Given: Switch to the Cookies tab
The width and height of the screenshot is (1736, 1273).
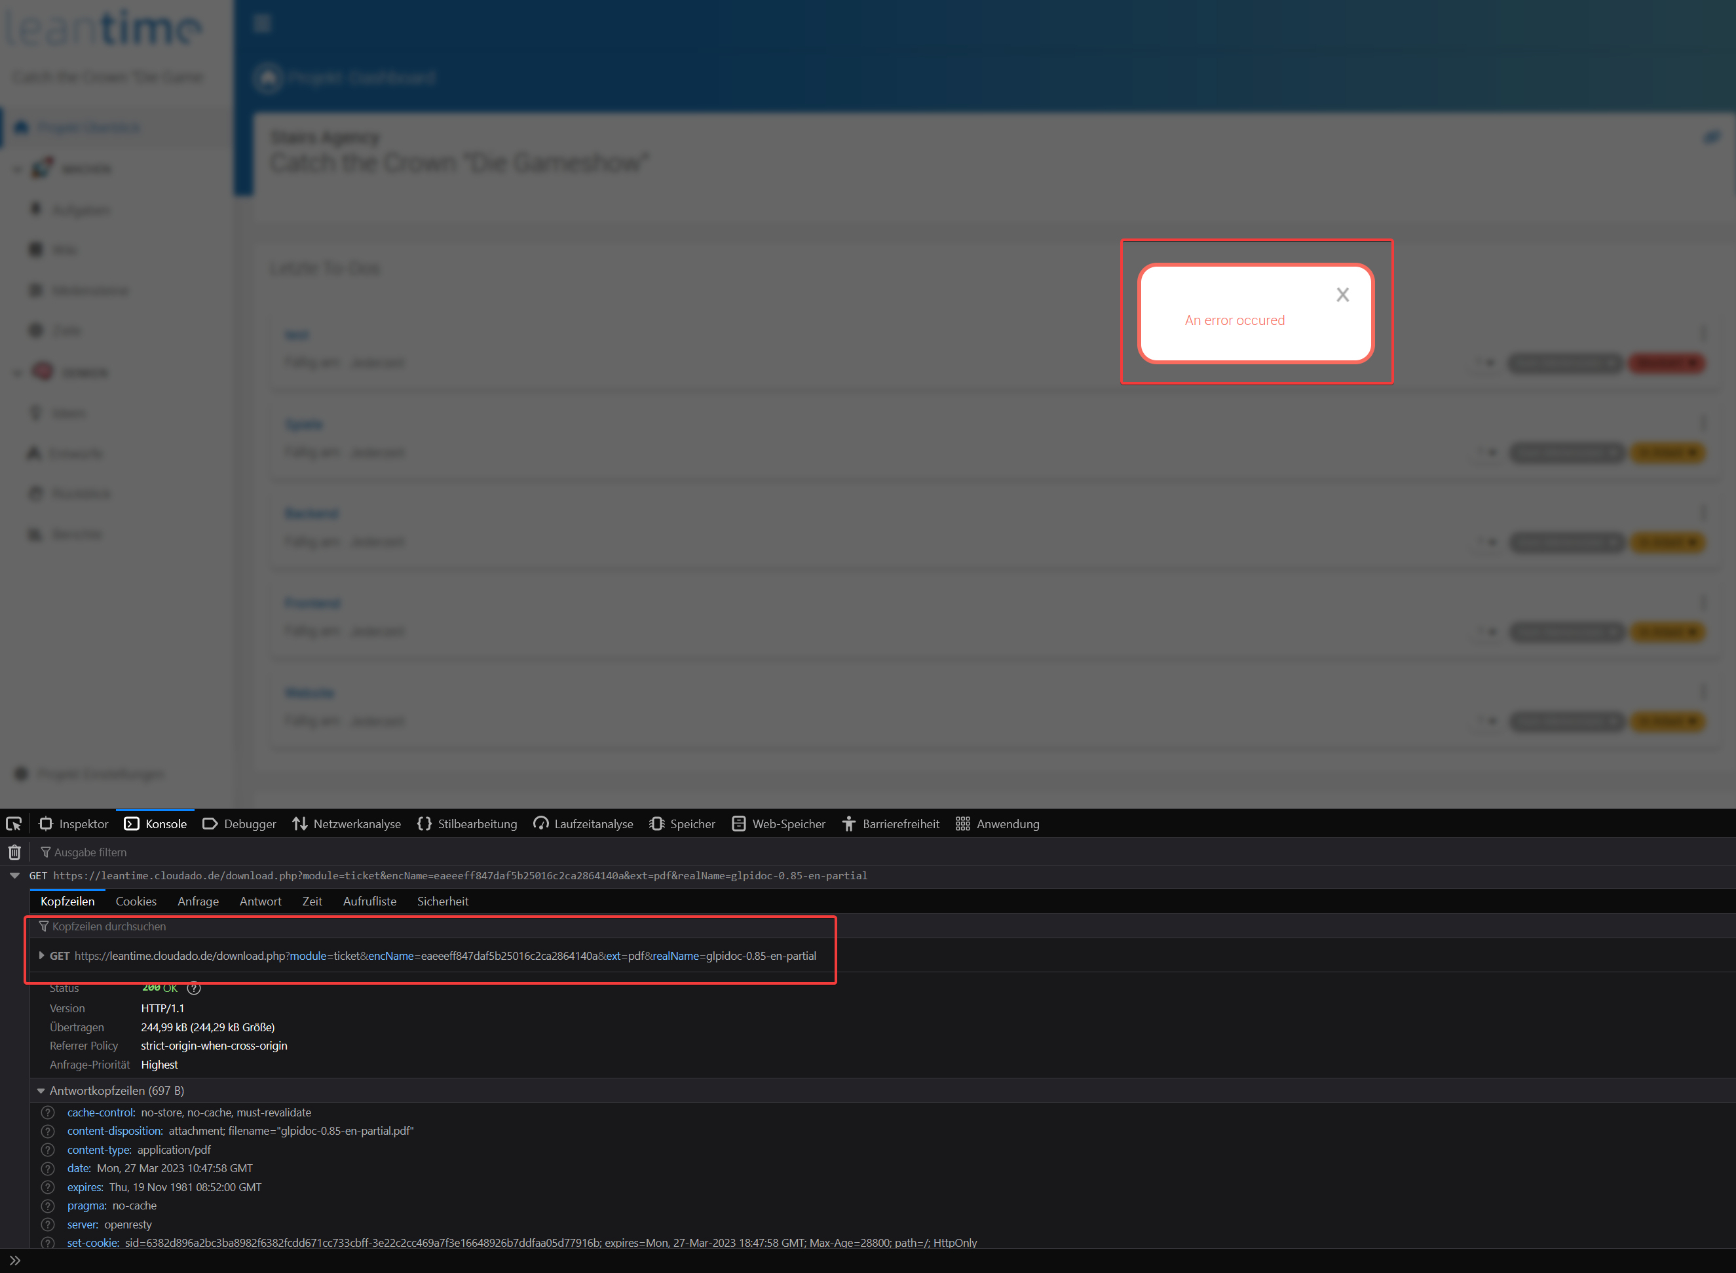Looking at the screenshot, I should tap(136, 901).
